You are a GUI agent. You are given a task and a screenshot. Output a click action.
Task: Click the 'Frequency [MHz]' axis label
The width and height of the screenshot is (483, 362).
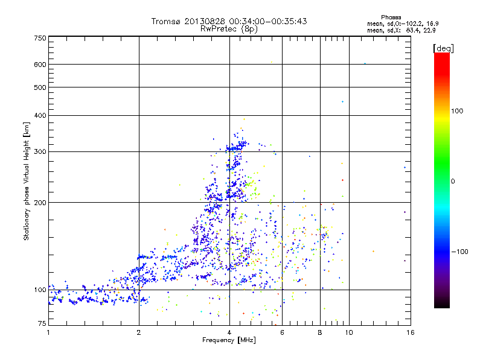(229, 340)
